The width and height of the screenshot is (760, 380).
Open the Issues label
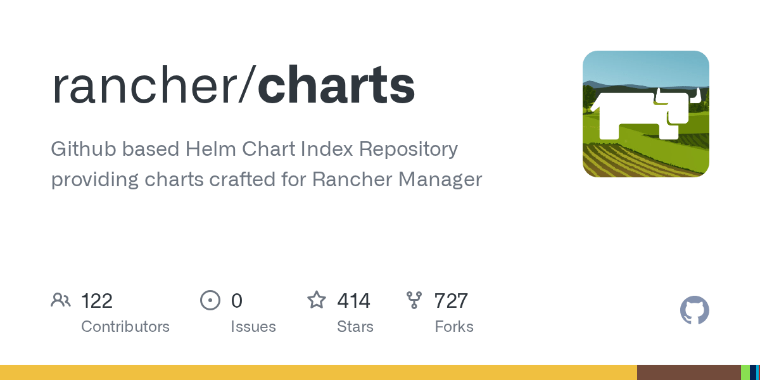(x=253, y=327)
